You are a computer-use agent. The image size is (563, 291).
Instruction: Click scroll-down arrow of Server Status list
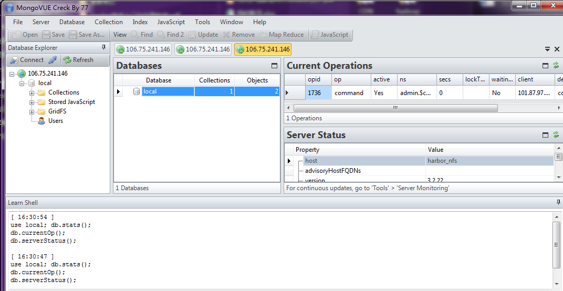coord(558,178)
